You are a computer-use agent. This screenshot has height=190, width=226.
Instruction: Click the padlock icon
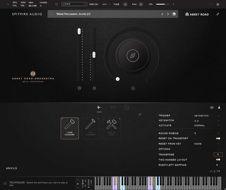coord(219,107)
